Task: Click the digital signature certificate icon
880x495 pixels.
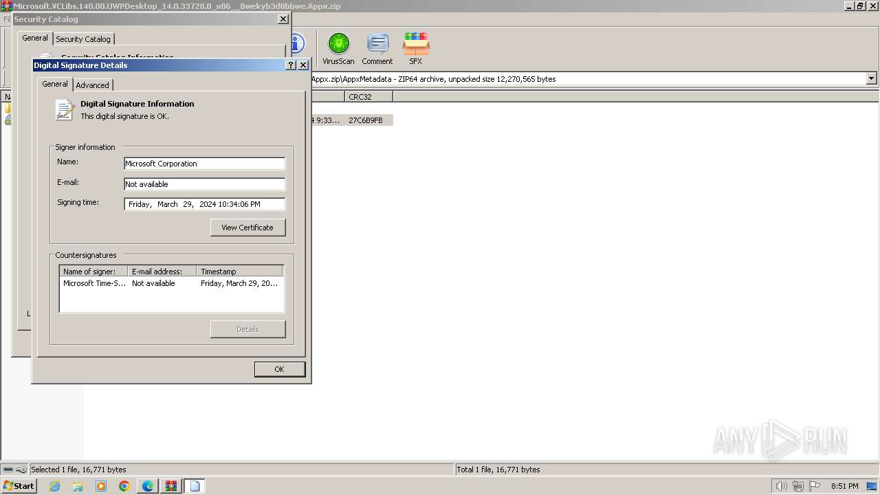Action: 65,110
